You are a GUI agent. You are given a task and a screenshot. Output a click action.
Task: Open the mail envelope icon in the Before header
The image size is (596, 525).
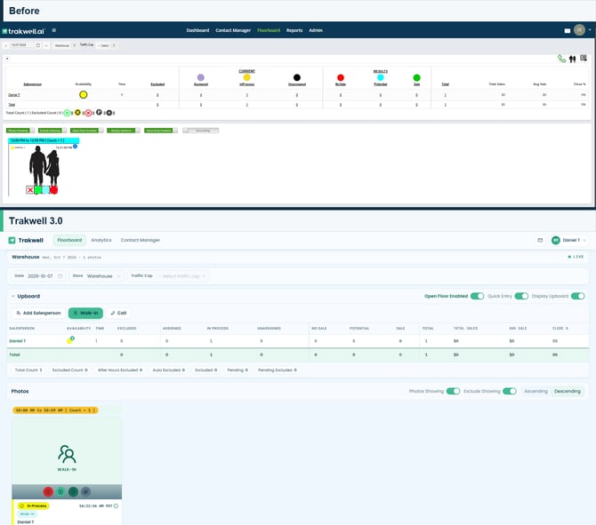(568, 31)
